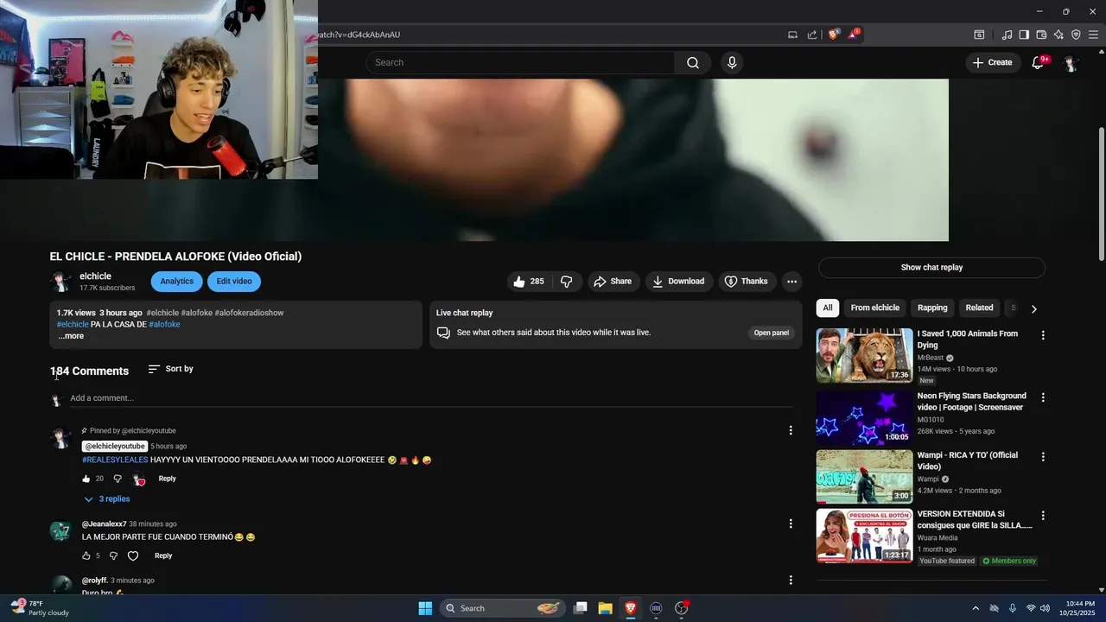Open the elchicle channel name link
1106x622 pixels.
(x=95, y=276)
